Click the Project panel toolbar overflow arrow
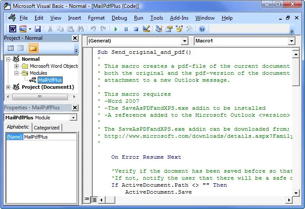This screenshot has width=305, height=209. tap(76, 51)
